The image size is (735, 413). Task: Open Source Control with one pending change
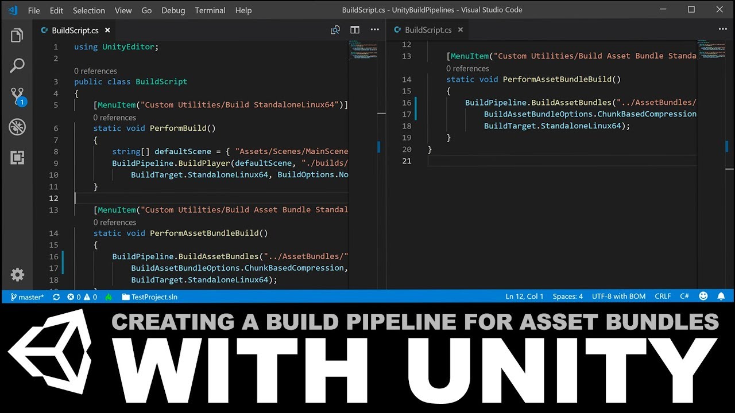click(17, 96)
